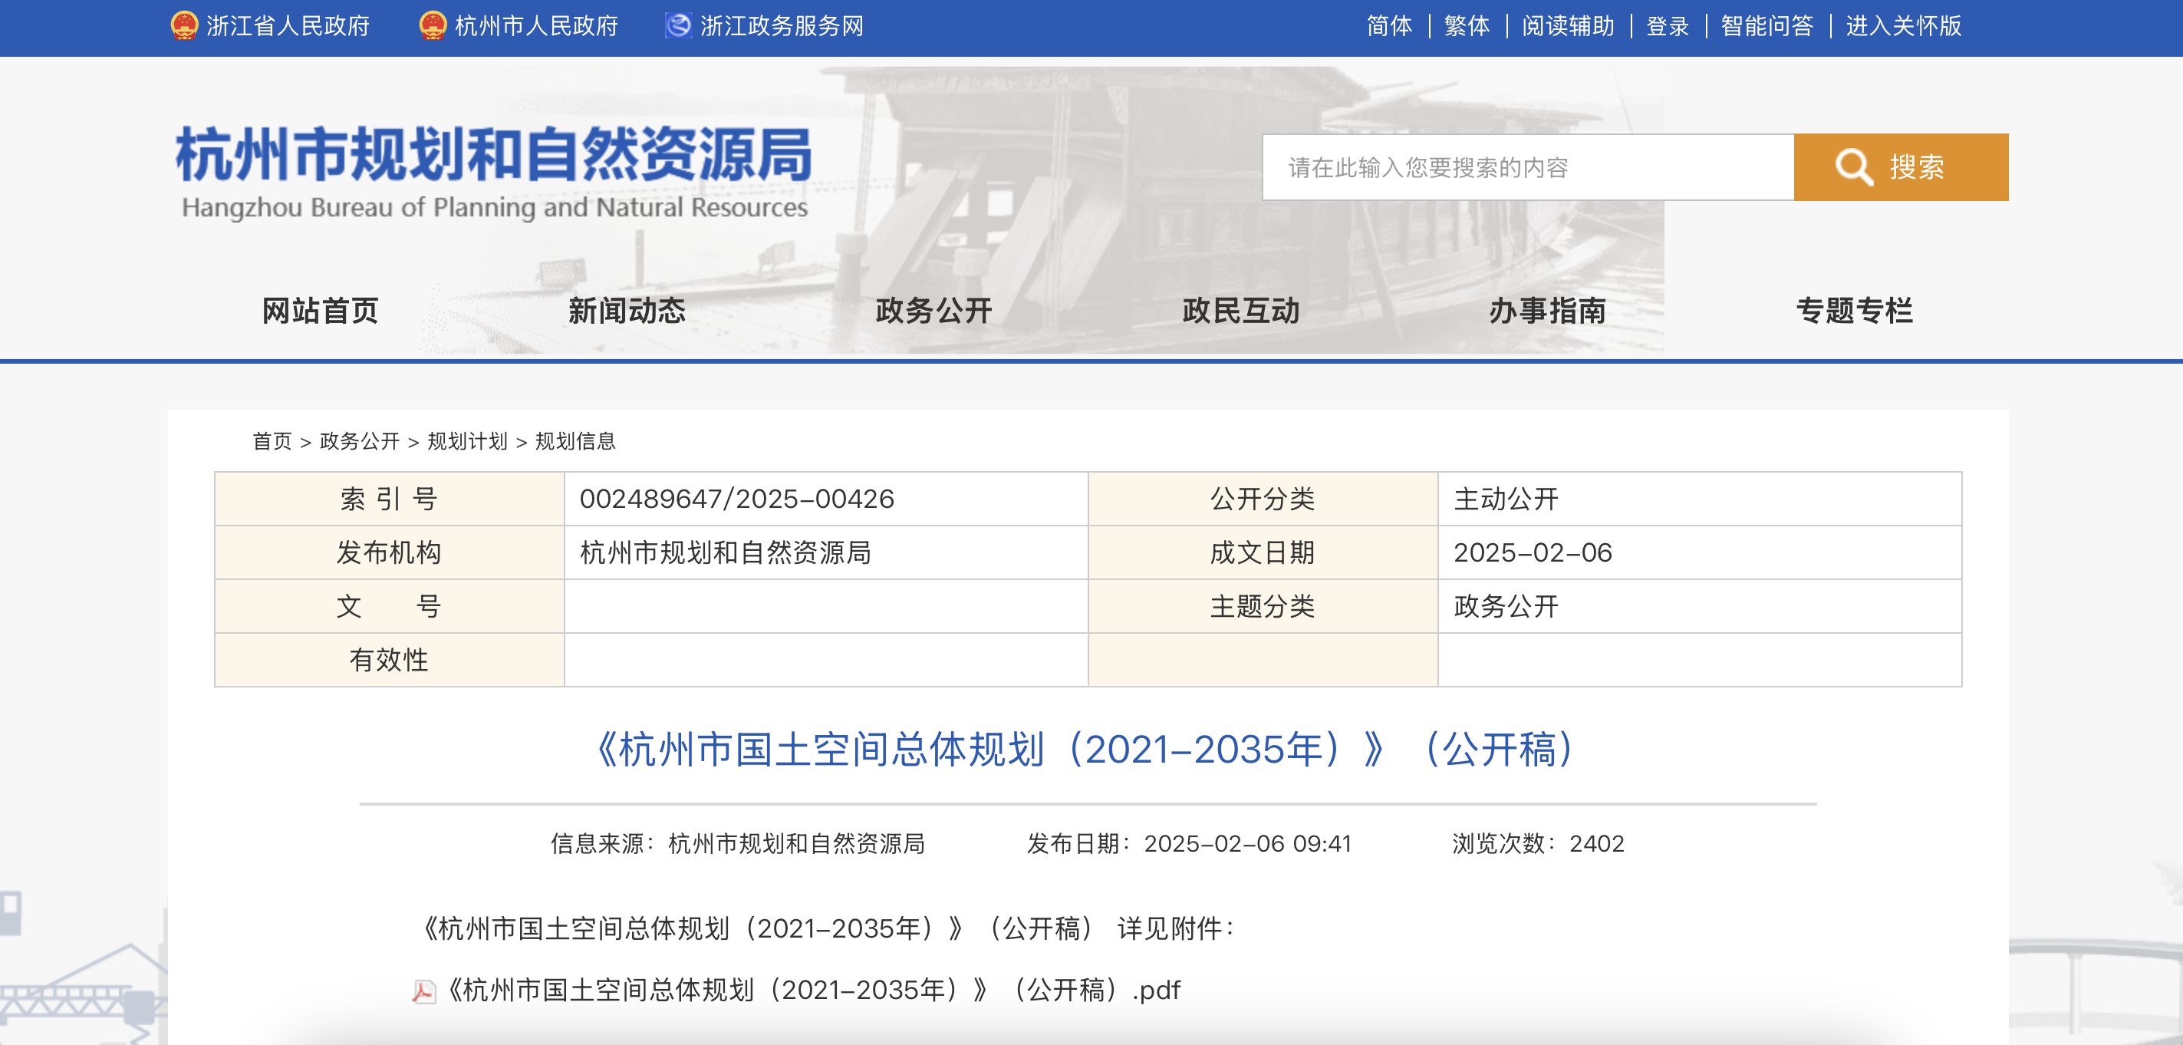The image size is (2183, 1045).
Task: Click the Zhejiang government services network icon
Action: tap(678, 25)
